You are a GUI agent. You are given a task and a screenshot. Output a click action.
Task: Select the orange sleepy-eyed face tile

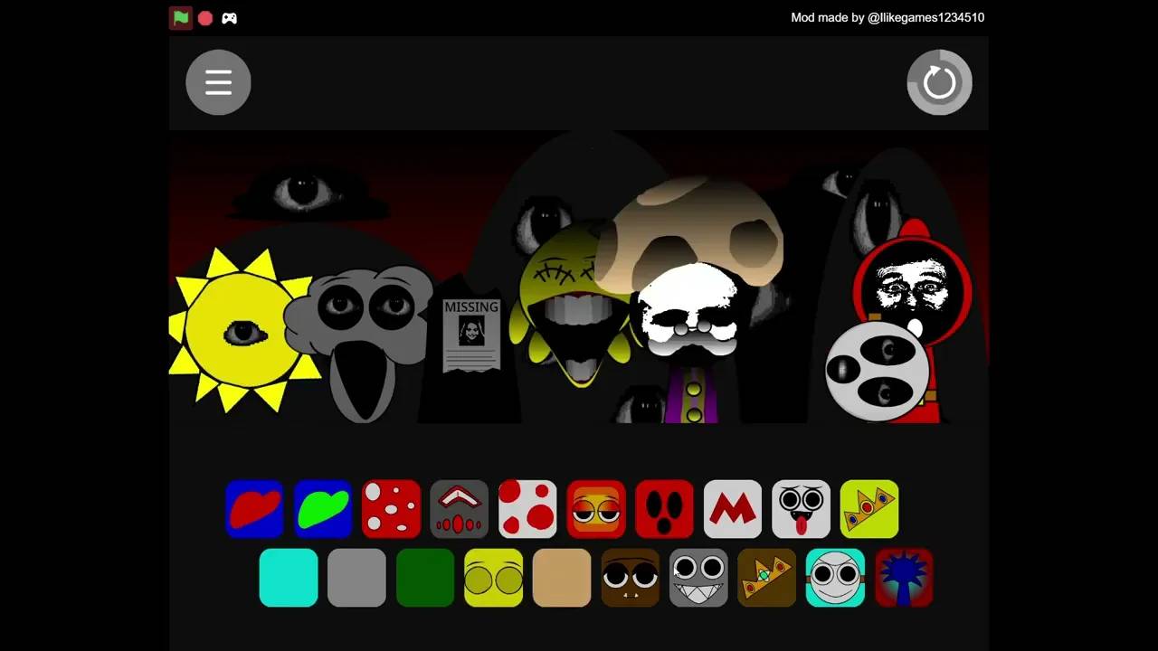coord(596,509)
